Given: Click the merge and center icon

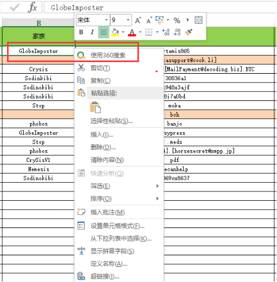Looking at the screenshot, I should click(x=198, y=20).
